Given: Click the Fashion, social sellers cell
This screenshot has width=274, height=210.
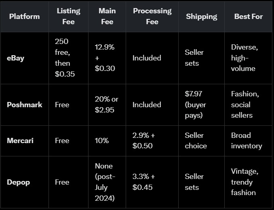Looking at the screenshot, I should (244, 105).
